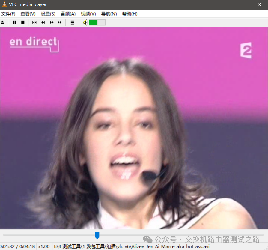Adjust the green volume level bar
This screenshot has height=250, width=268.
click(97, 22)
